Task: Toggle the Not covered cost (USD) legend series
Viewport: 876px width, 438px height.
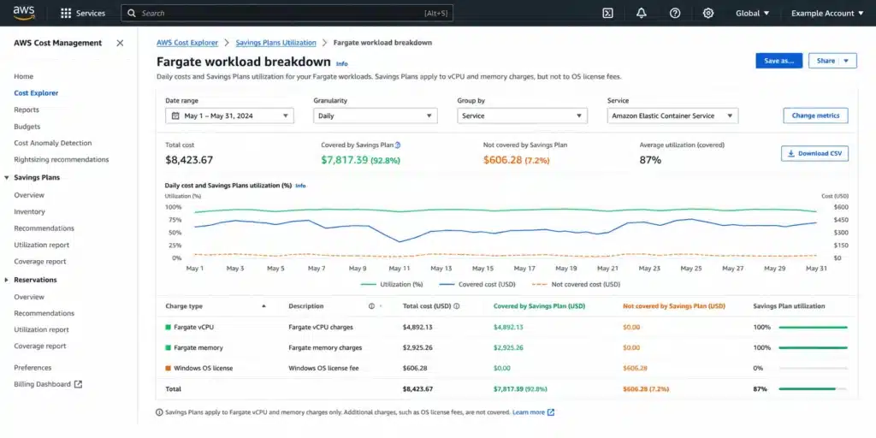Action: tap(576, 284)
